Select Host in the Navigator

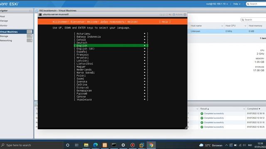pos(2,17)
